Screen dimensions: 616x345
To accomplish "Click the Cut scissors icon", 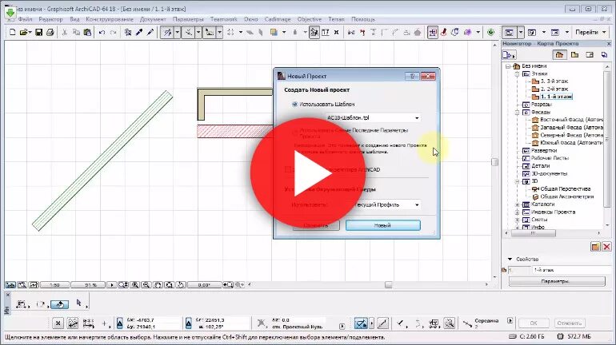I will pos(65,32).
